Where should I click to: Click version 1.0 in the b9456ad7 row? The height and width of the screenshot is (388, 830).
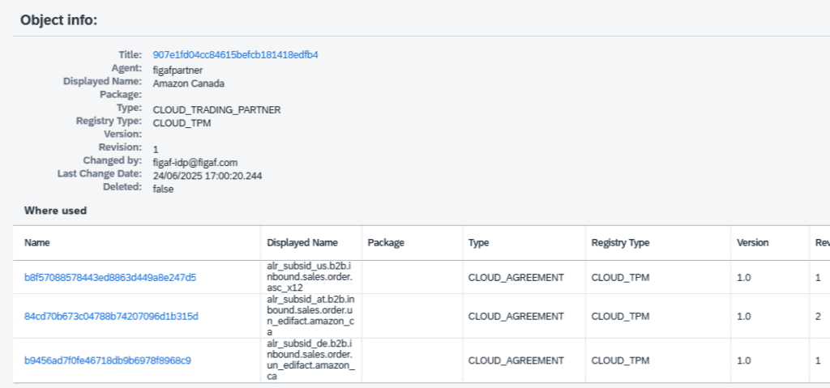(744, 360)
